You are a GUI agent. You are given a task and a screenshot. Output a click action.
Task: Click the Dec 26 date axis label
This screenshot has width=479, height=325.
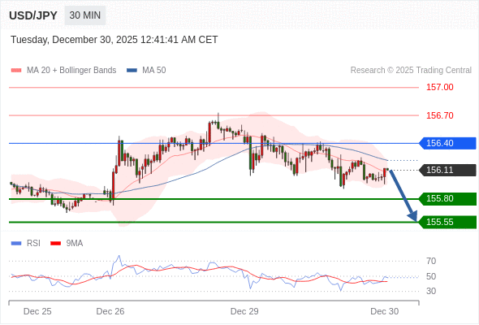pos(110,311)
